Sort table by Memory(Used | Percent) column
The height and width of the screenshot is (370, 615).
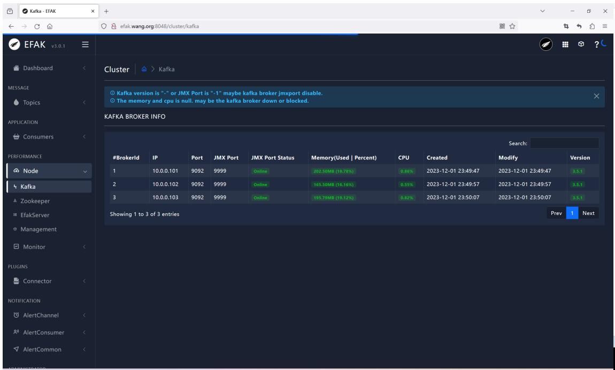[x=343, y=158]
